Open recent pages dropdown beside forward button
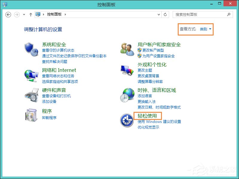Viewport: 239px width, 179px height. point(24,14)
